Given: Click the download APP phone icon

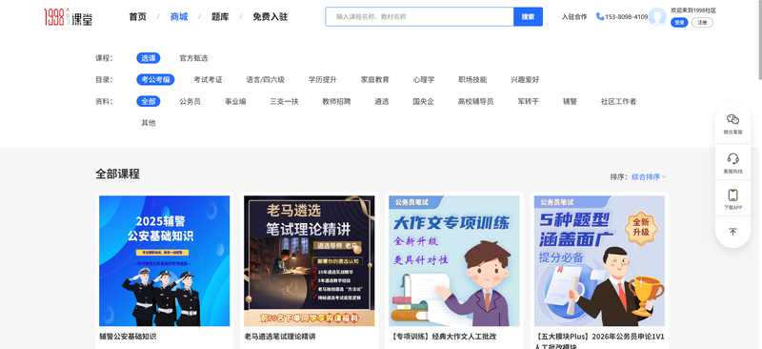Looking at the screenshot, I should pos(732,195).
